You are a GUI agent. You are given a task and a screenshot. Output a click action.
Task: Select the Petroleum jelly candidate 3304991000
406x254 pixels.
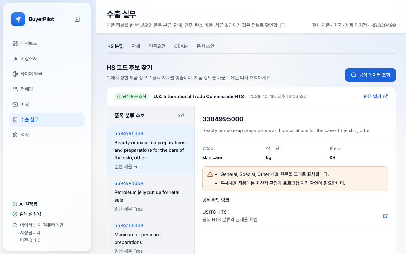[151, 196]
